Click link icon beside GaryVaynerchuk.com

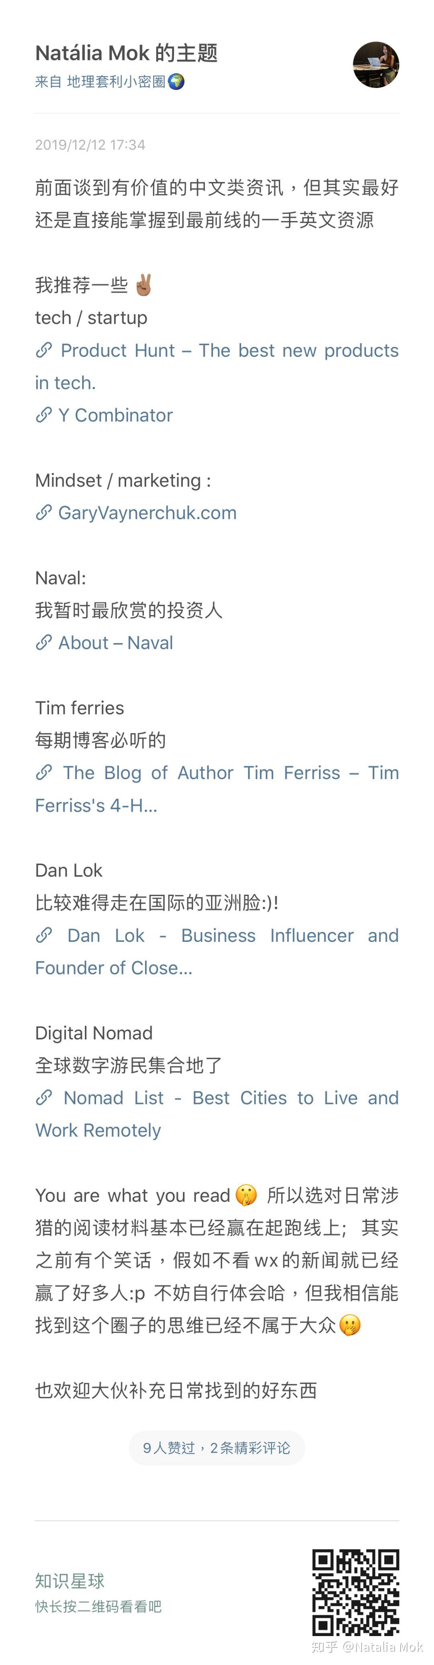pyautogui.click(x=44, y=513)
